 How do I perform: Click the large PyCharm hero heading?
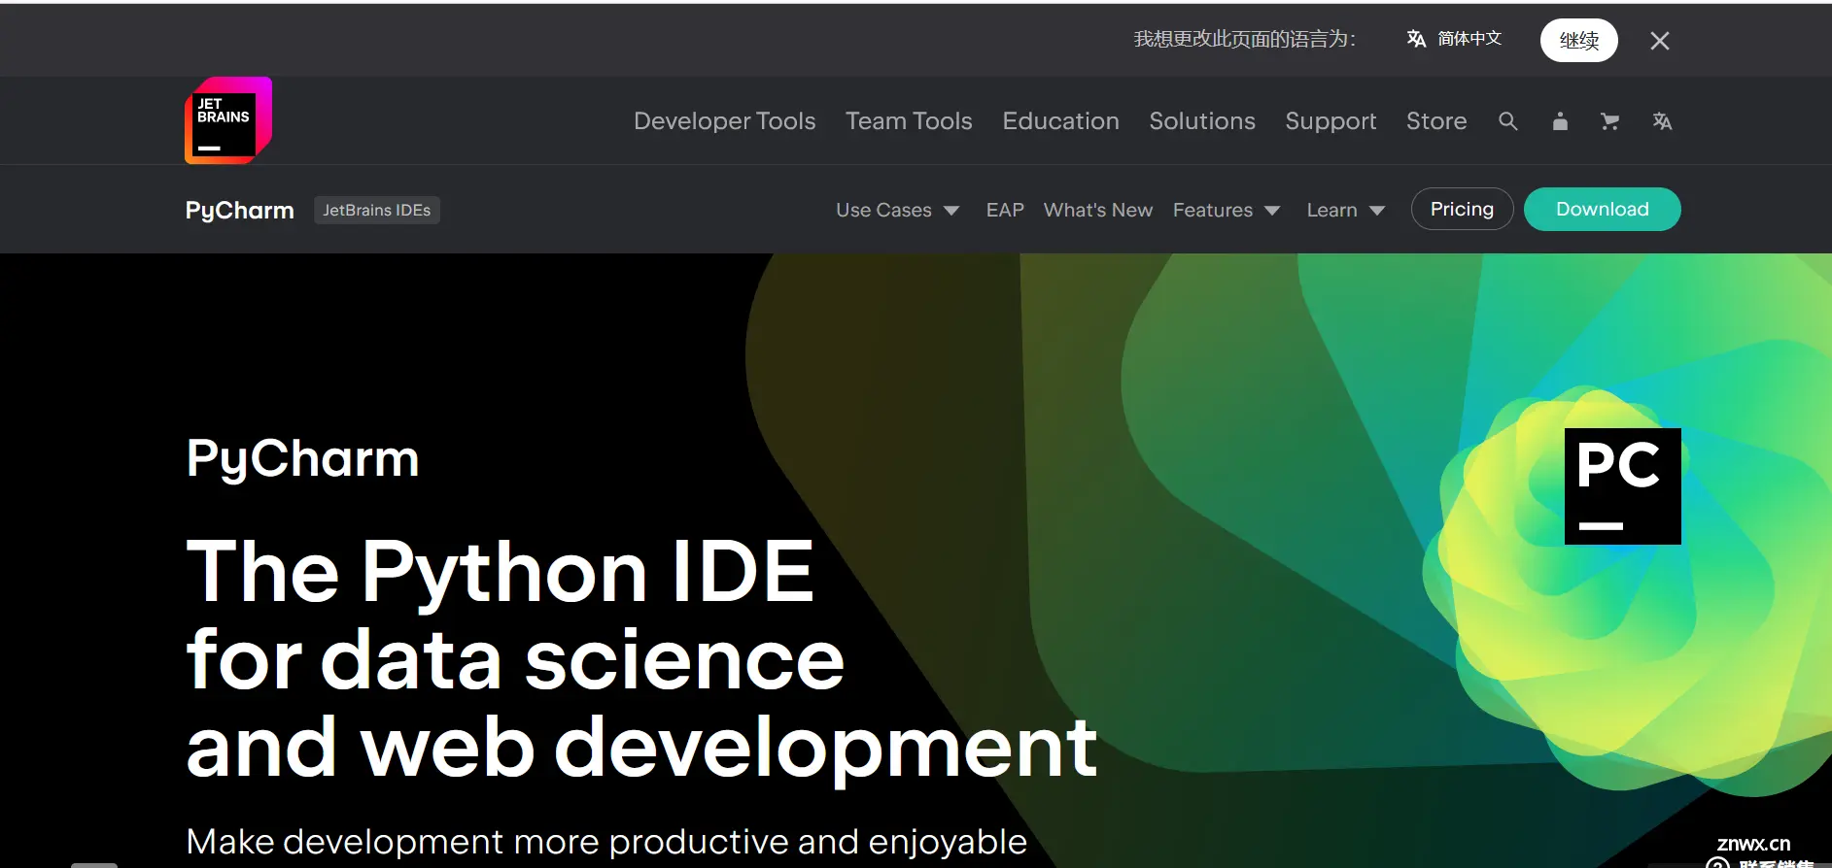tap(302, 459)
